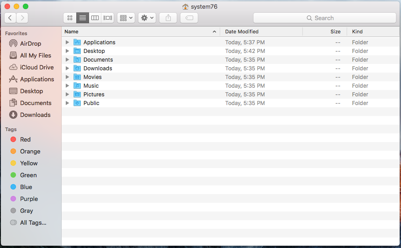Expand the Pictures folder disclosure triangle
This screenshot has height=248, width=401.
click(68, 95)
